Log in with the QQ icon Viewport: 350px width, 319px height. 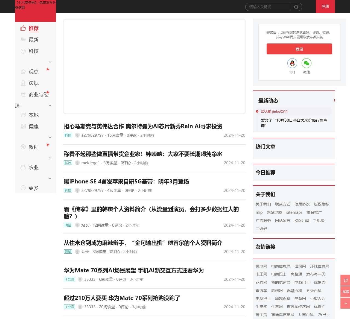click(292, 63)
